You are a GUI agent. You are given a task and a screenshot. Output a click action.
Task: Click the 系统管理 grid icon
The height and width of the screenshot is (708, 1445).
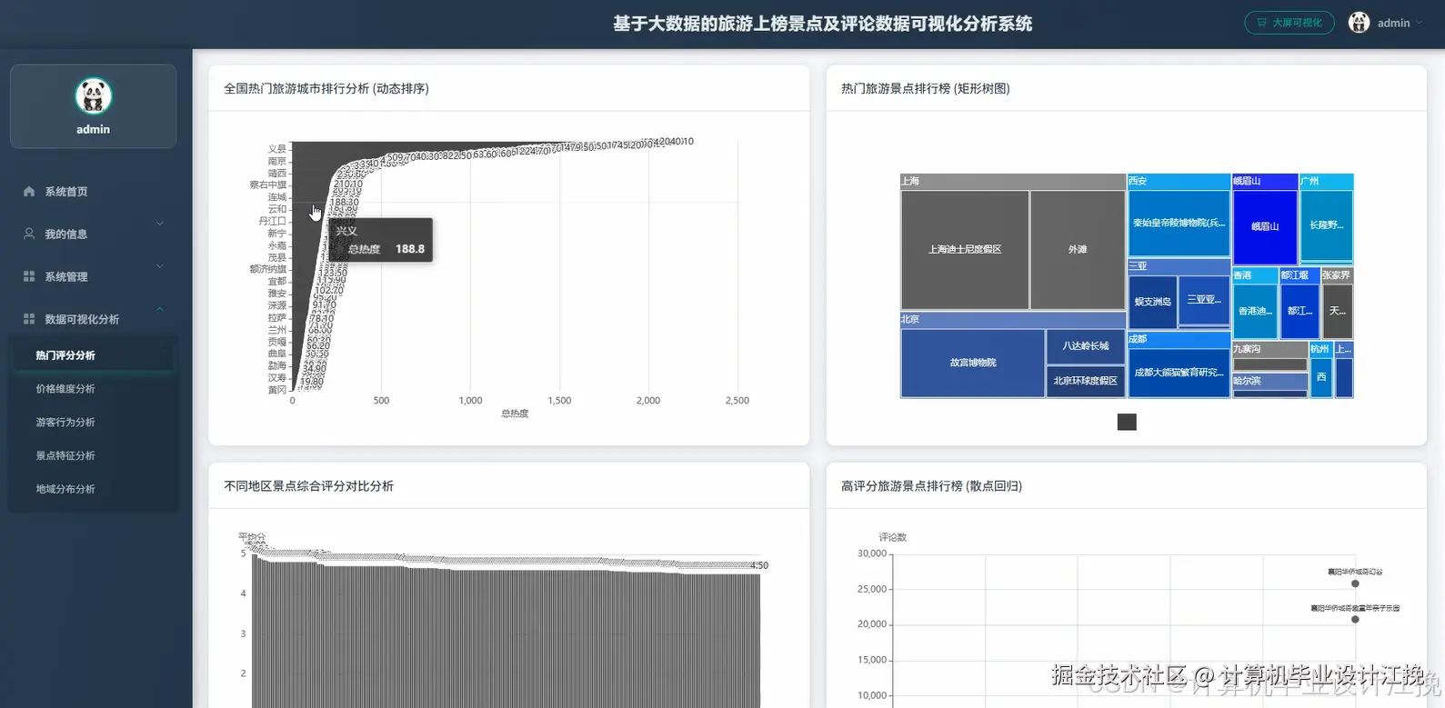[29, 276]
